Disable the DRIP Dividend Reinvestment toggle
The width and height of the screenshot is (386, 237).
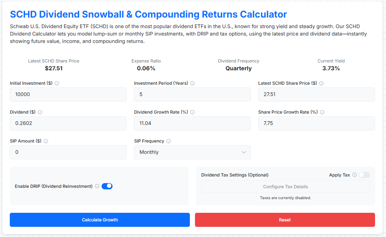[107, 186]
